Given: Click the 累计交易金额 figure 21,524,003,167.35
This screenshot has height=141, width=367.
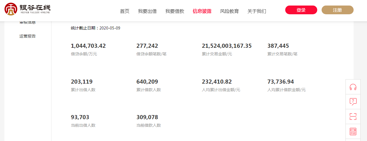Looking at the screenshot, I should 227,46.
